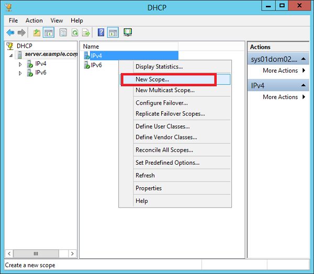Toggle the Show/Hide Action Pane icon
Image resolution: width=314 pixels, height=274 pixels.
113,32
